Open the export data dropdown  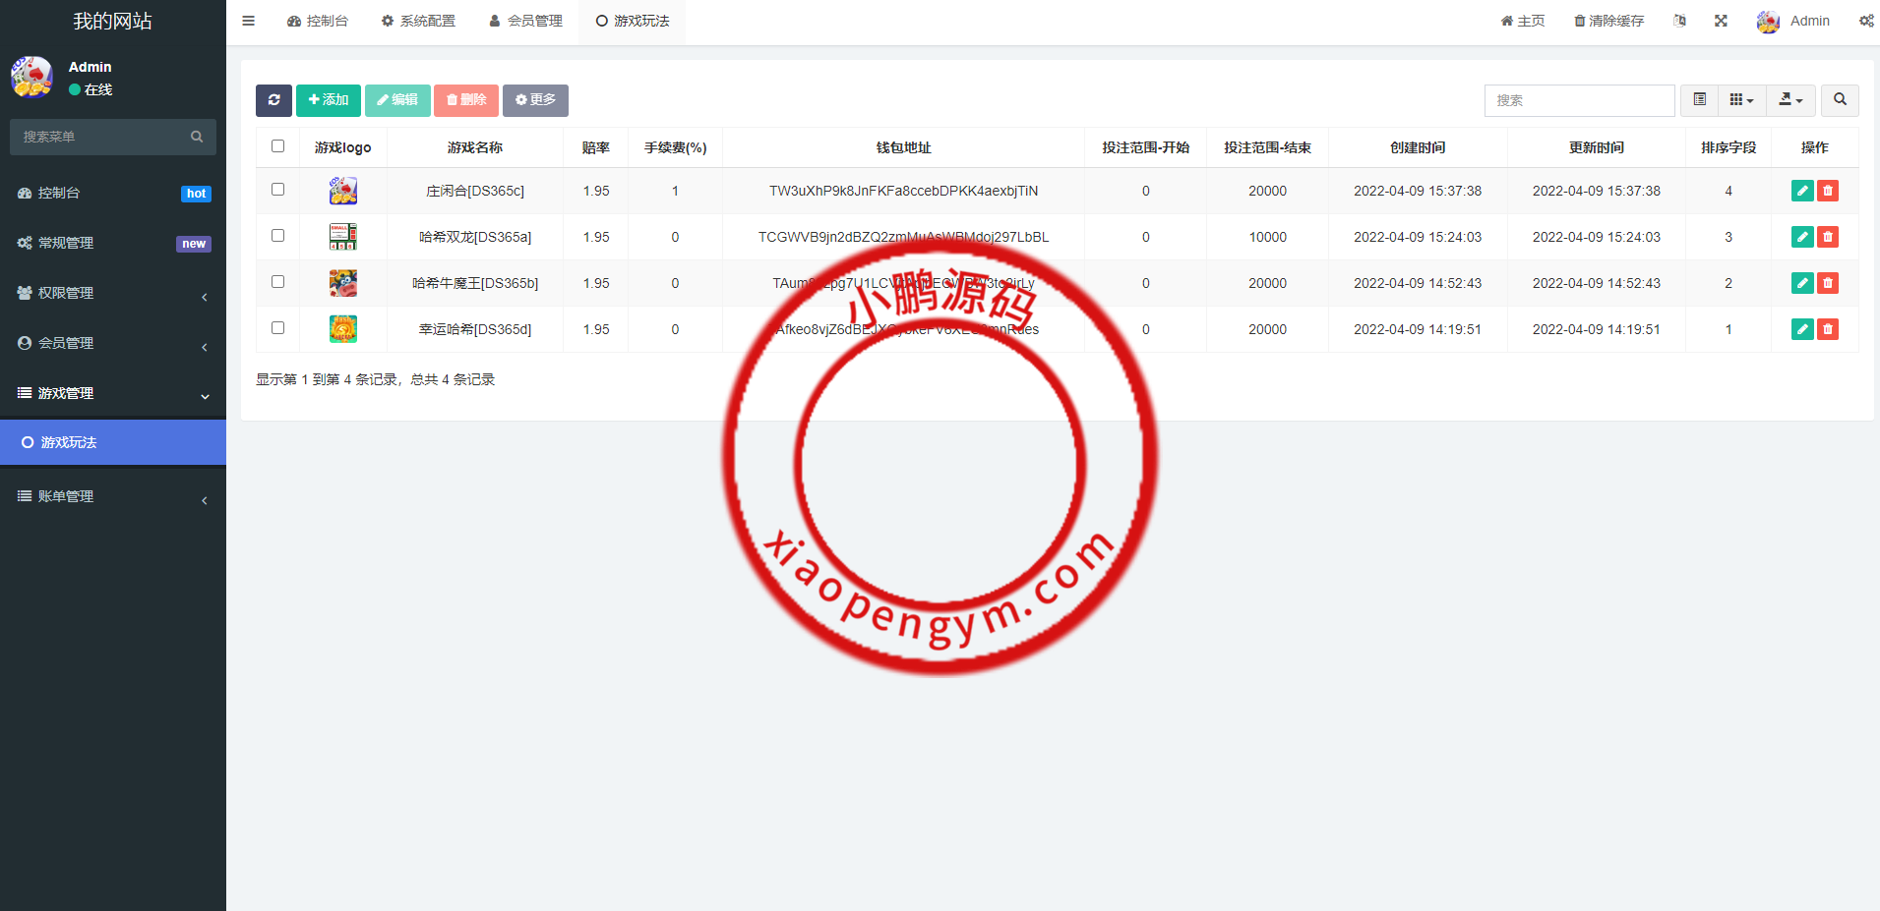(x=1790, y=100)
